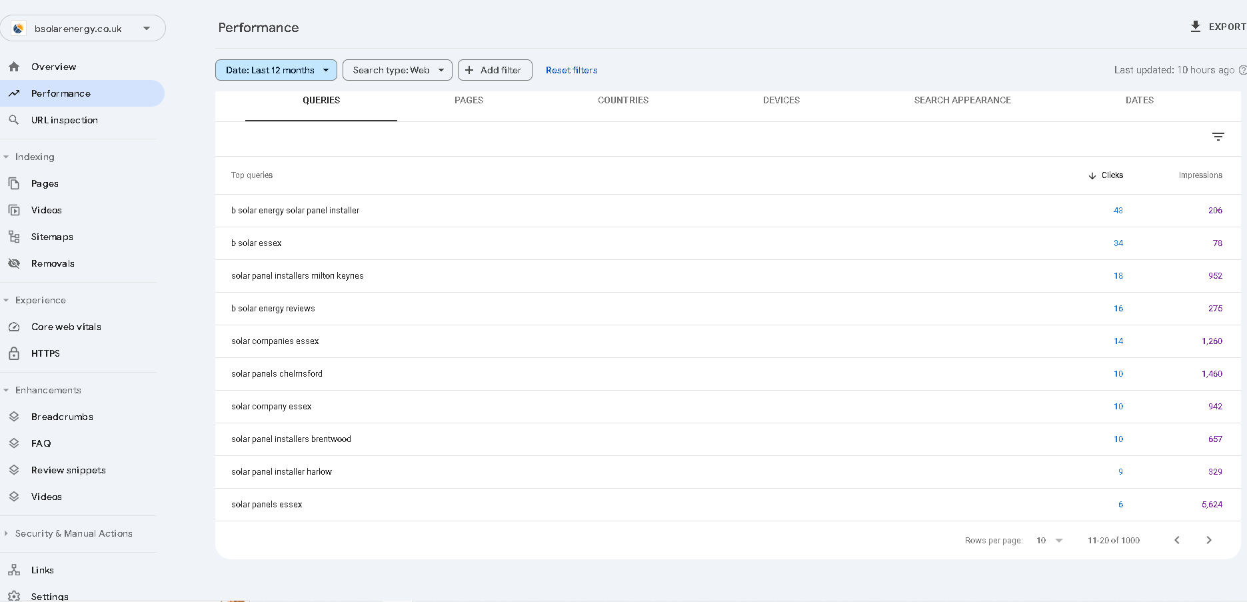The width and height of the screenshot is (1247, 602).
Task: Go to next page of results
Action: tap(1208, 540)
